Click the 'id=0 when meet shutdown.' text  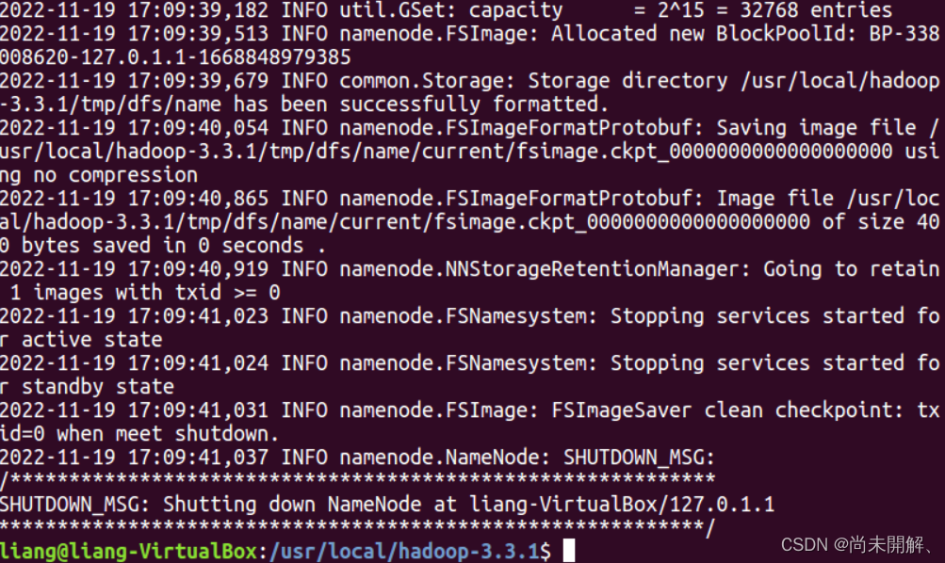[139, 434]
